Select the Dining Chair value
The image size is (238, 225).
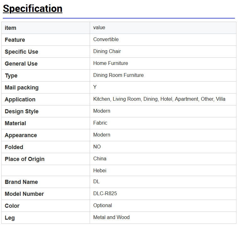pyautogui.click(x=107, y=51)
